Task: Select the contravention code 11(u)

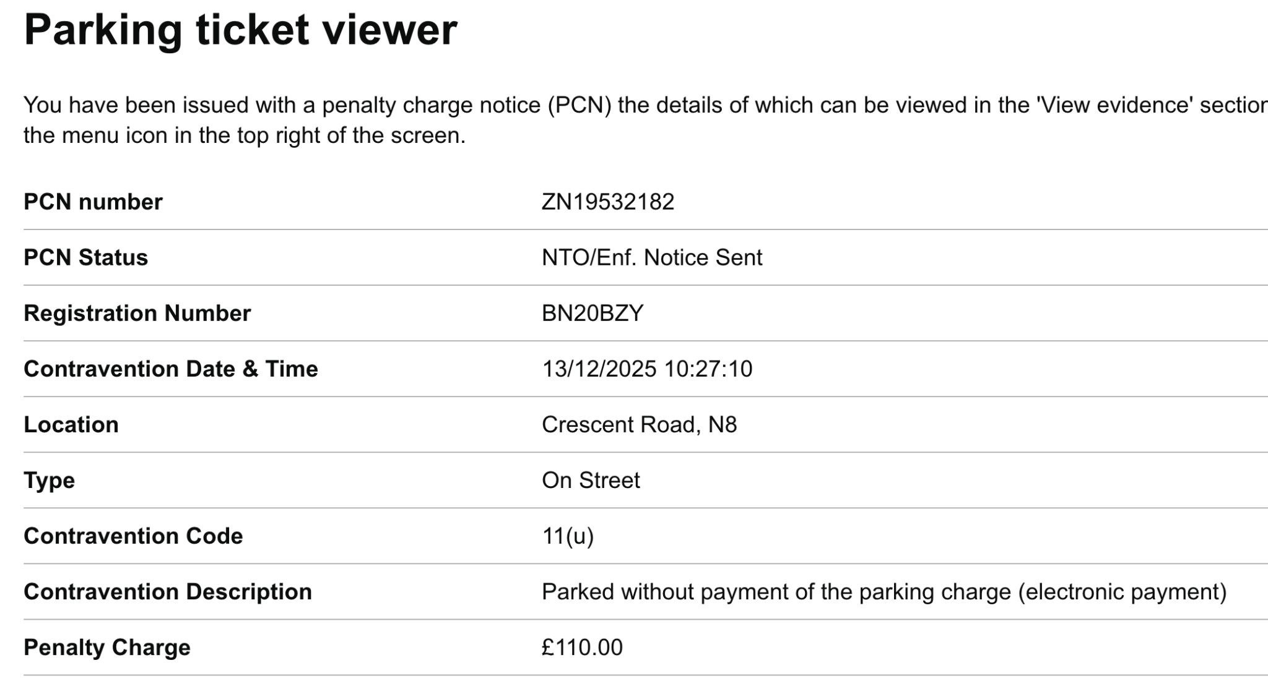Action: tap(567, 536)
